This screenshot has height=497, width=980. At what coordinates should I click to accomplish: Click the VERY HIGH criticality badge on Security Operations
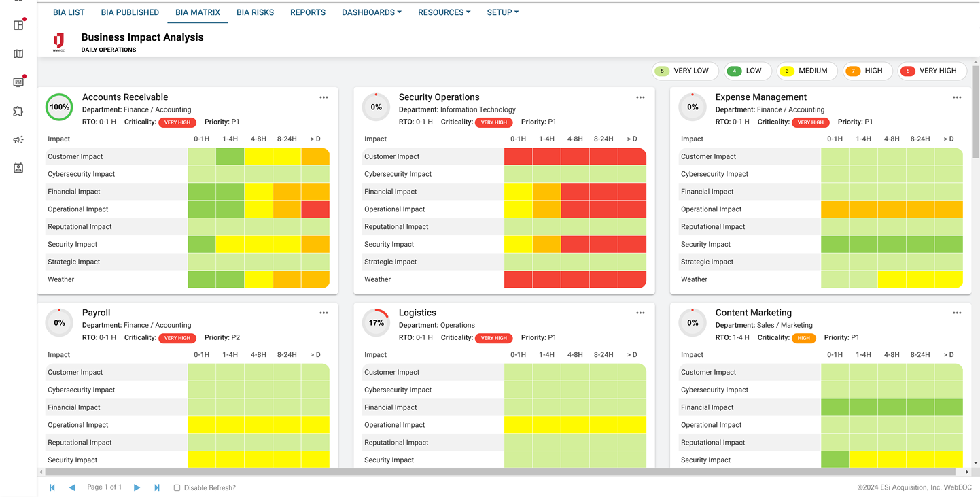[494, 122]
